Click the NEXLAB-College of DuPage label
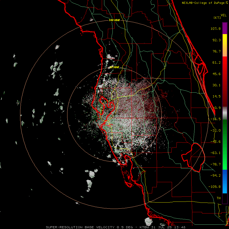The image size is (229, 229). [x=205, y=3]
